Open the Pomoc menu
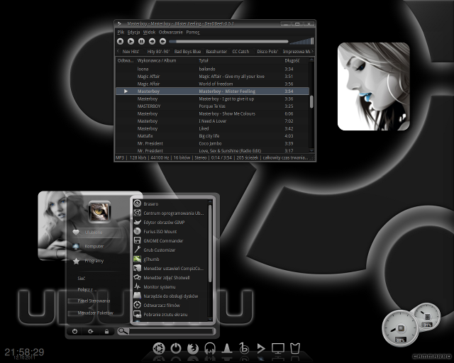Viewport: 454px width, 363px height. pos(193,32)
